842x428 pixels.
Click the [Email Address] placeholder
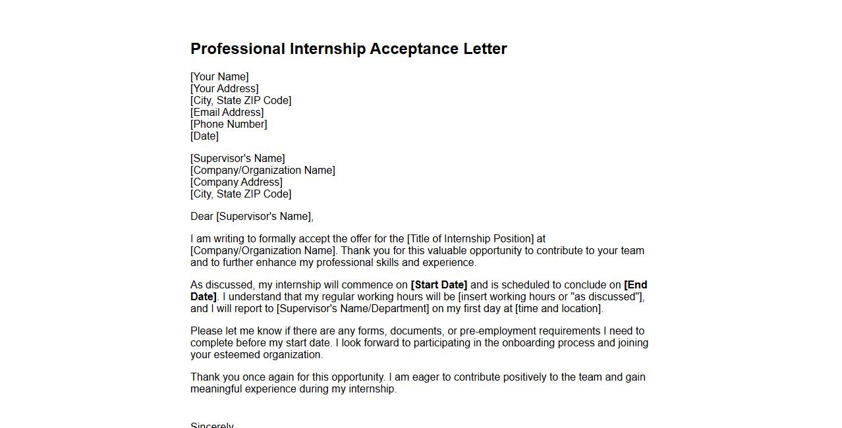[227, 113]
